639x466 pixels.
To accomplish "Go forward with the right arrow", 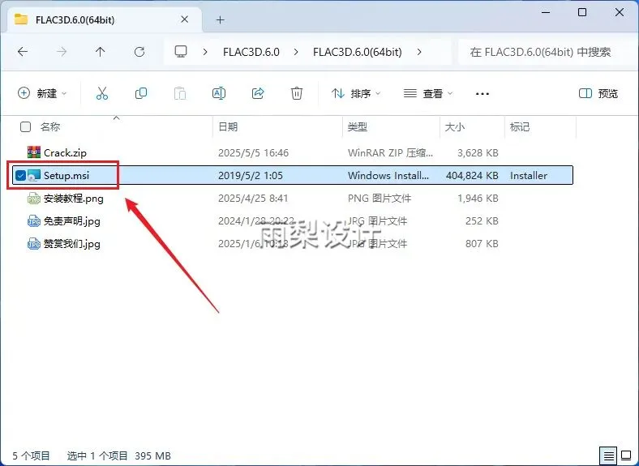I will (x=62, y=52).
